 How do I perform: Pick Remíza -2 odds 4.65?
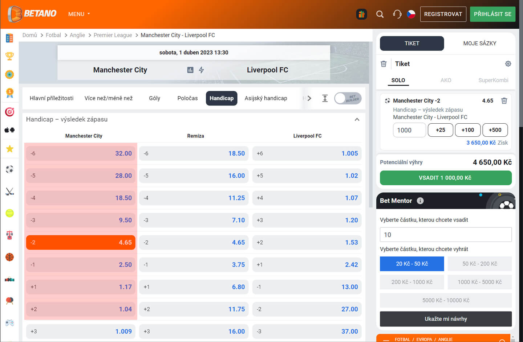click(194, 242)
